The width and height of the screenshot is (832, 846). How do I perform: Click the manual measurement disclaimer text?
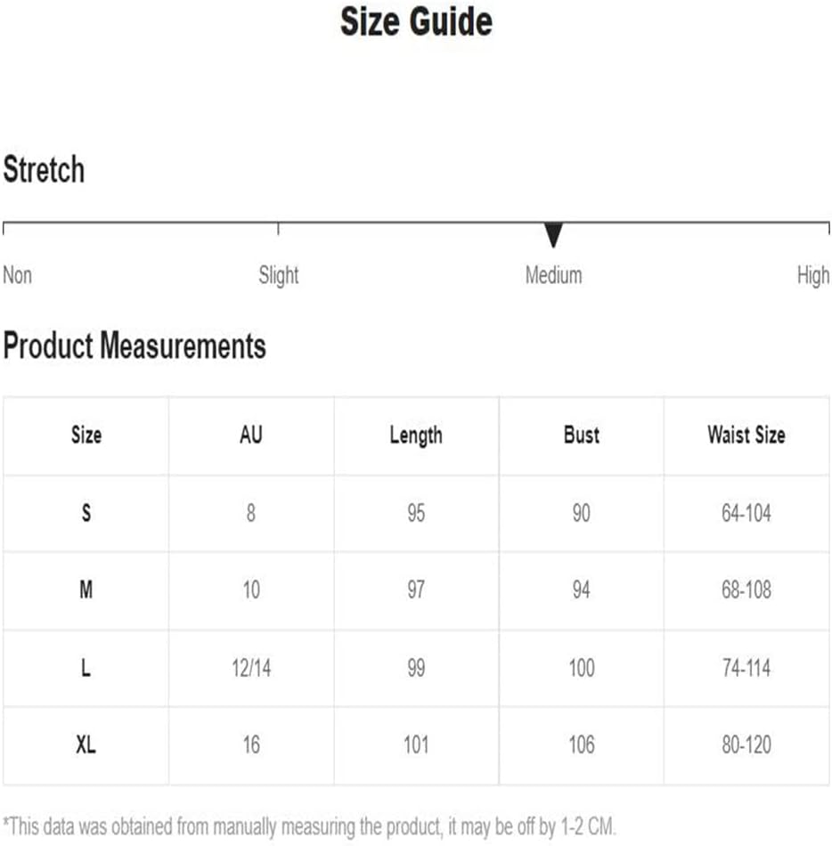click(309, 826)
